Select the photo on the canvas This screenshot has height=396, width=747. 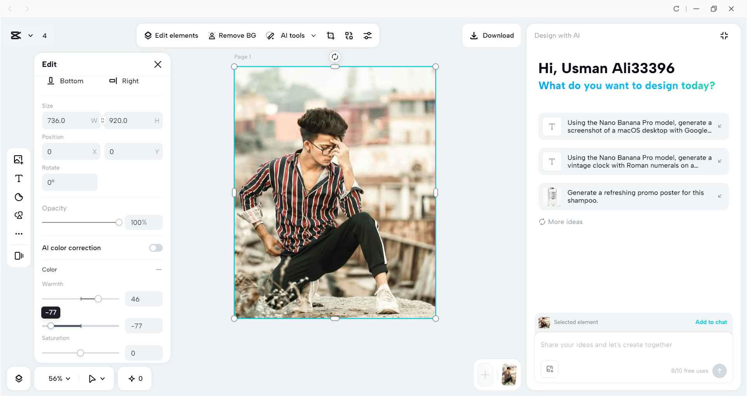[335, 193]
